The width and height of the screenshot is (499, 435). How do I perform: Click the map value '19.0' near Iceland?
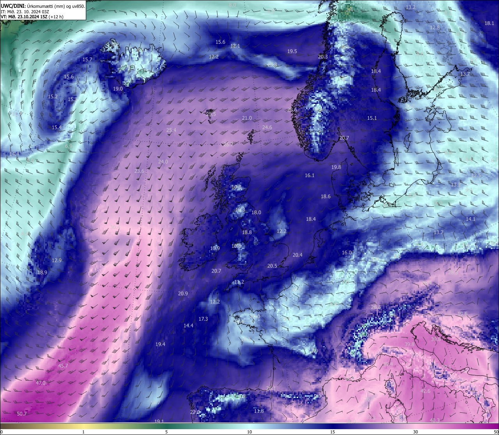click(x=118, y=89)
